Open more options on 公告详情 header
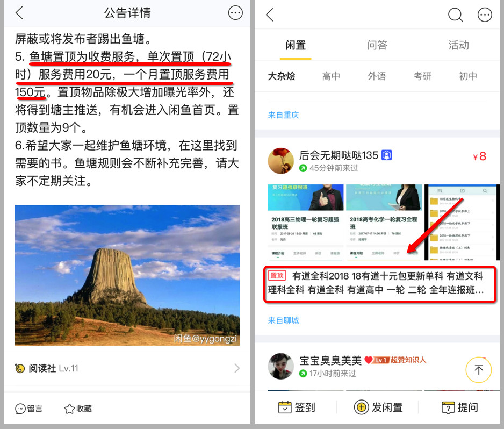 [x=235, y=13]
